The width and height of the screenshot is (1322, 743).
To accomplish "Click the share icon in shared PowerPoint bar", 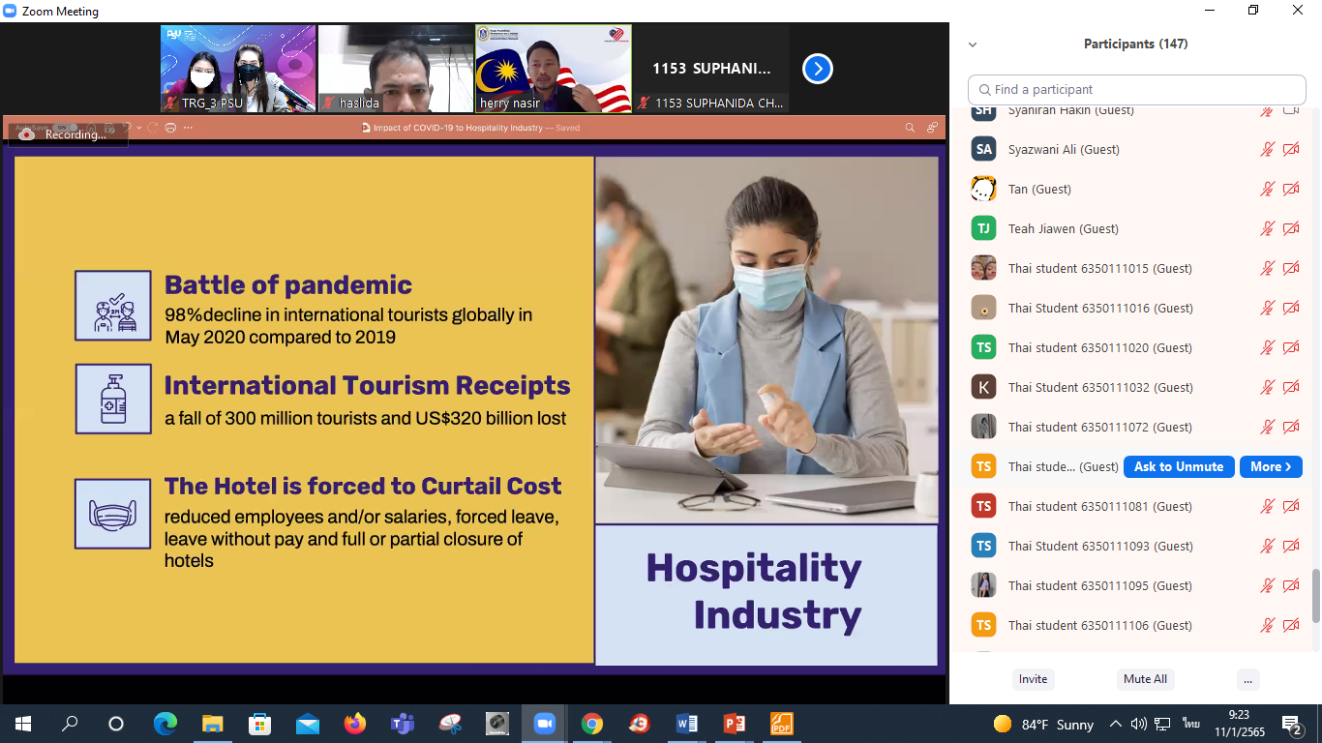I will [x=932, y=128].
